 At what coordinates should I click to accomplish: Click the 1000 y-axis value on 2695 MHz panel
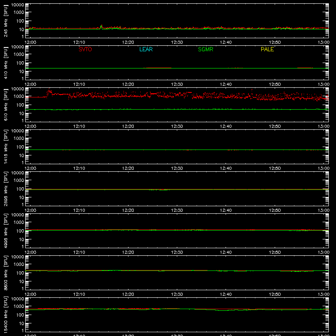click(19, 181)
